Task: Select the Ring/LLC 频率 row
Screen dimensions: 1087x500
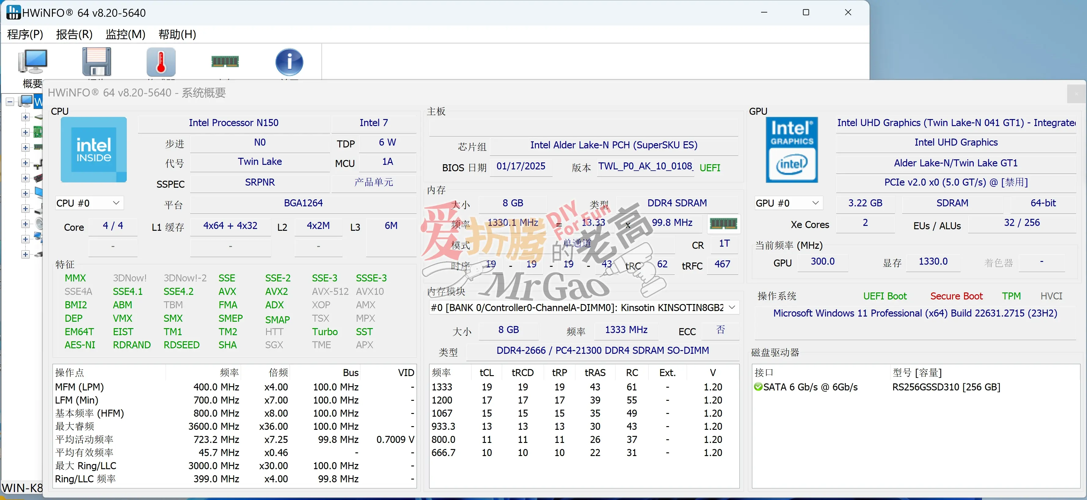Action: tap(234, 479)
